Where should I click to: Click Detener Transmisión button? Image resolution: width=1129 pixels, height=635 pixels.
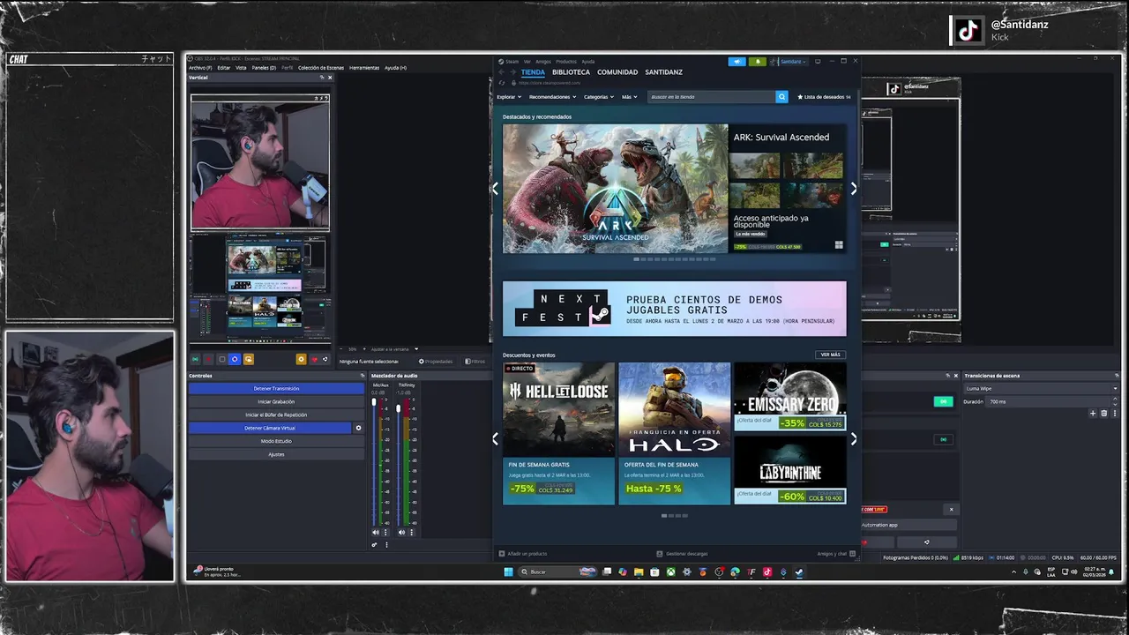click(x=276, y=388)
